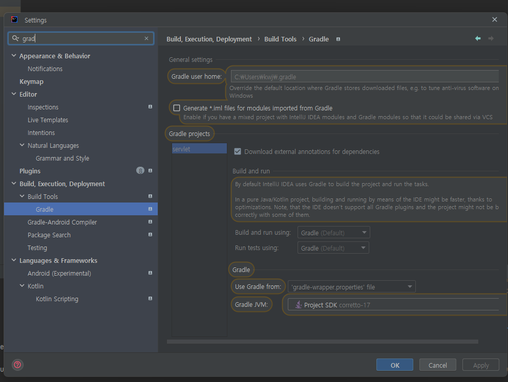Click the horizontal scrollbar below settings

[322, 342]
